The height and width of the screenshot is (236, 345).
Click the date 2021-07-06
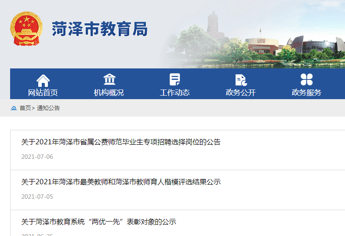pyautogui.click(x=37, y=157)
